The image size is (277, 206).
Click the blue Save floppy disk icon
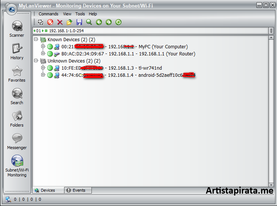coord(79,22)
